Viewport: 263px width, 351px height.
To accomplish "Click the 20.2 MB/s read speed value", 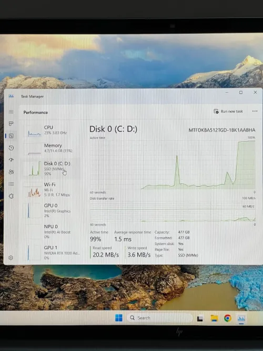I will point(106,255).
